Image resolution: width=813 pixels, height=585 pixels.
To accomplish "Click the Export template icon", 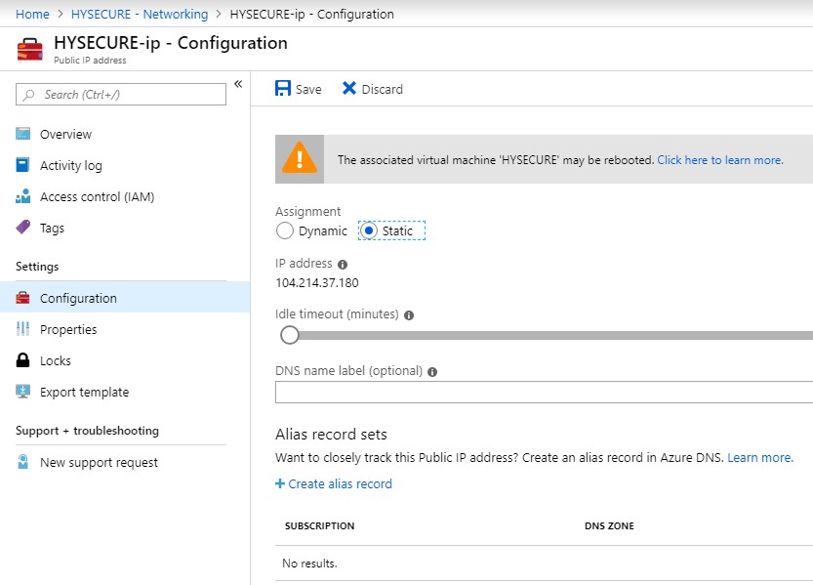I will click(x=23, y=393).
